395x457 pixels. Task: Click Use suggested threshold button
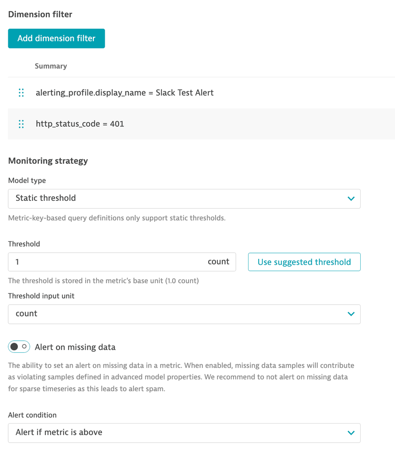(x=304, y=262)
